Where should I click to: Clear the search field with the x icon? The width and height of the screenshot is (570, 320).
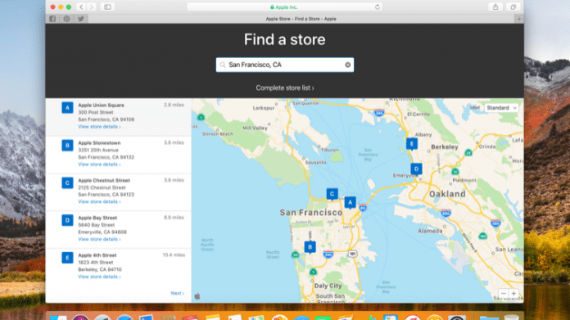coord(348,65)
